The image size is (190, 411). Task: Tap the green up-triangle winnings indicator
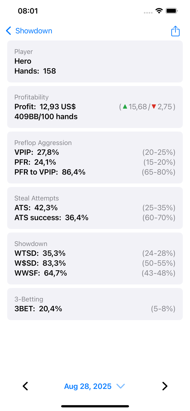pos(125,107)
